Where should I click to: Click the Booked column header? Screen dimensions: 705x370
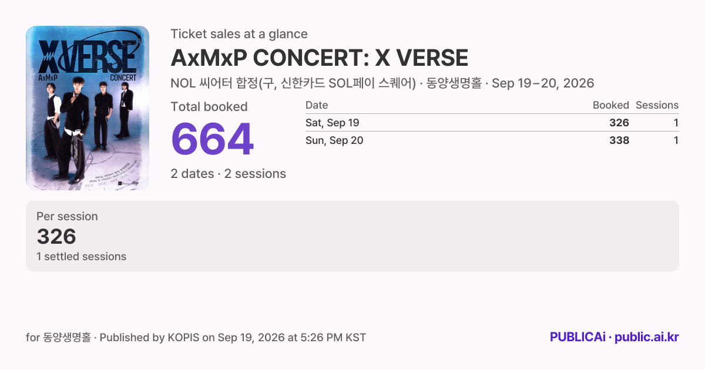(x=610, y=105)
